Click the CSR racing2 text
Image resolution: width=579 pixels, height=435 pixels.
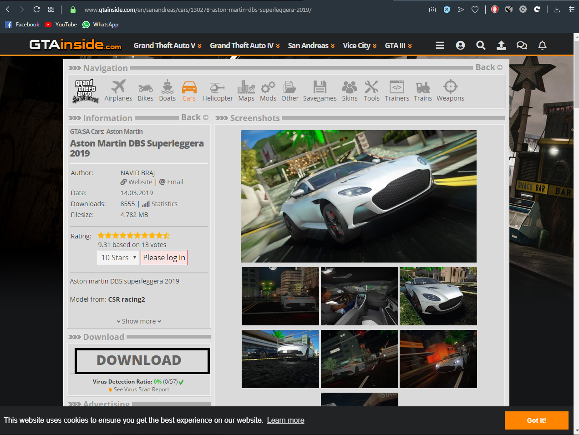pyautogui.click(x=127, y=299)
